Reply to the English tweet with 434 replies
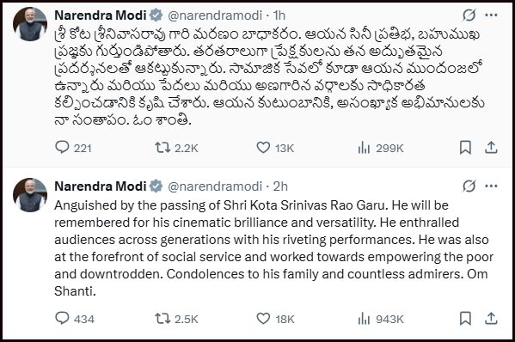The width and height of the screenshot is (515, 342). tap(75, 319)
